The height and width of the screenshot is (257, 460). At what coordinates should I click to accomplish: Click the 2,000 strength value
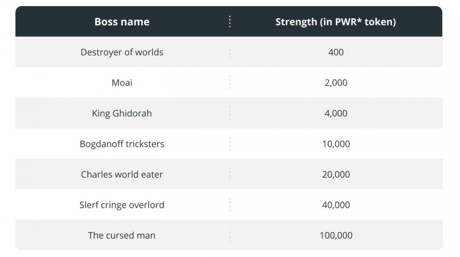336,83
